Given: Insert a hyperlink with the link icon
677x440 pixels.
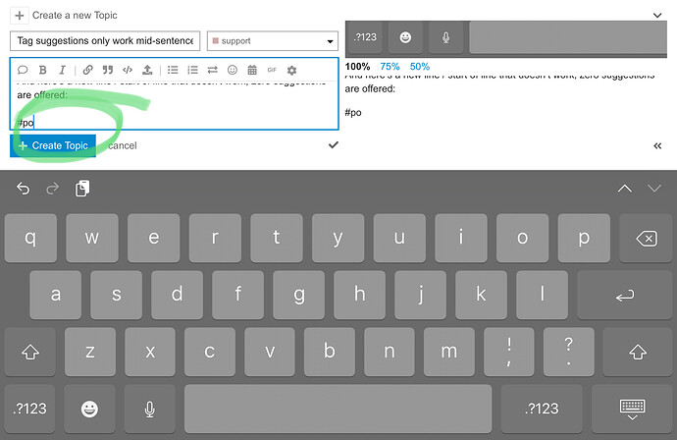Looking at the screenshot, I should (x=87, y=70).
